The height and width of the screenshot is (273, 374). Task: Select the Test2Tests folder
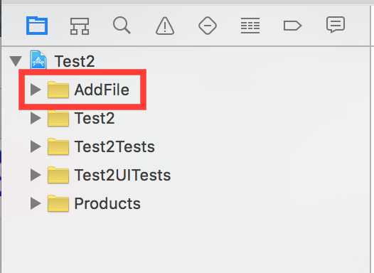101,146
